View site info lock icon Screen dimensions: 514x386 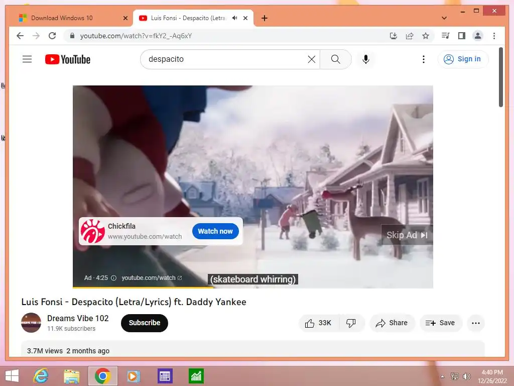72,36
